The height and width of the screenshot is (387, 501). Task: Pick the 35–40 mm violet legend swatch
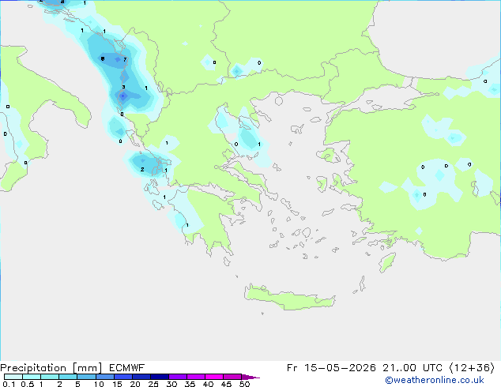[195, 377]
